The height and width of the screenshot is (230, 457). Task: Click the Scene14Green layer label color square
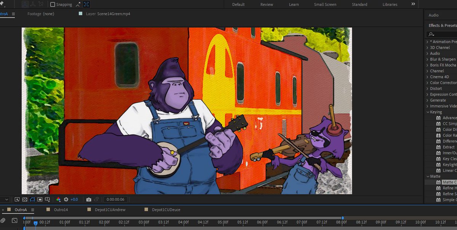80,14
